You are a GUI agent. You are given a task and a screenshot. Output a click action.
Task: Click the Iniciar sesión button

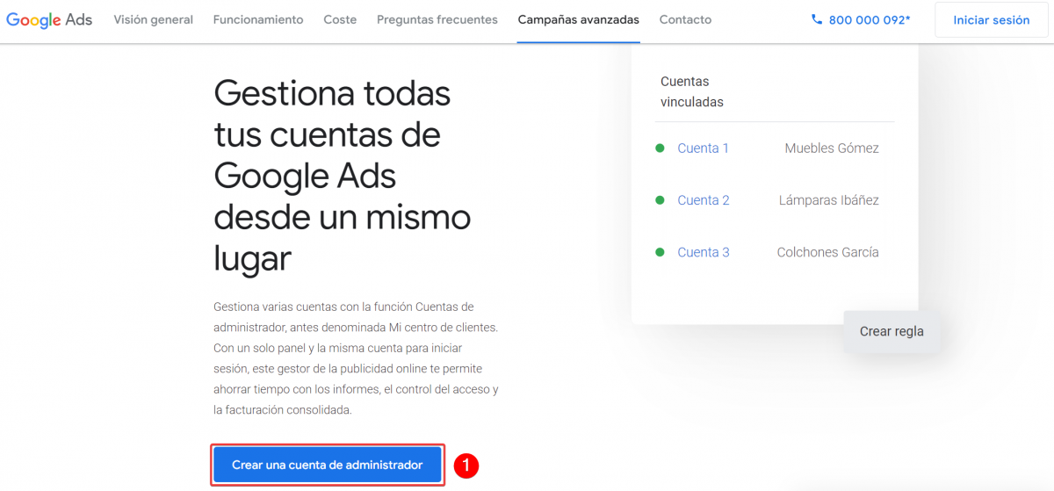click(x=992, y=19)
